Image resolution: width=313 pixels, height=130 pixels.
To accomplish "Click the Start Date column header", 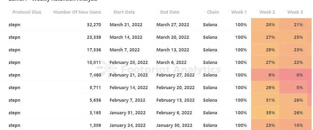I will click(124, 12).
